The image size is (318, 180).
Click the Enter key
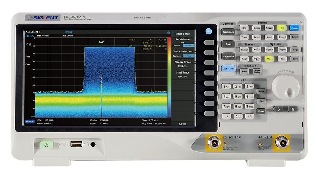261,111
